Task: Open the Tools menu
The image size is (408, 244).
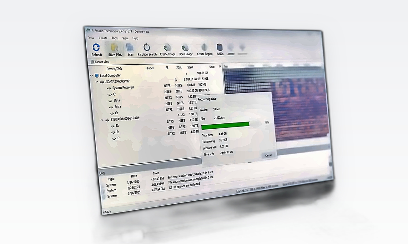Action: (115, 38)
